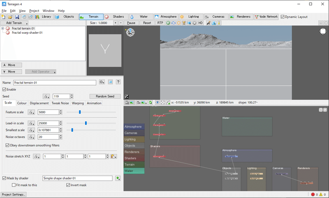The image size is (329, 198).
Task: Click the Seed value field
Action: 61,96
